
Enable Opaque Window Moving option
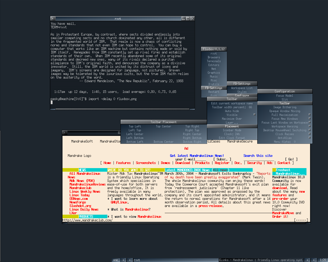tap(285, 111)
